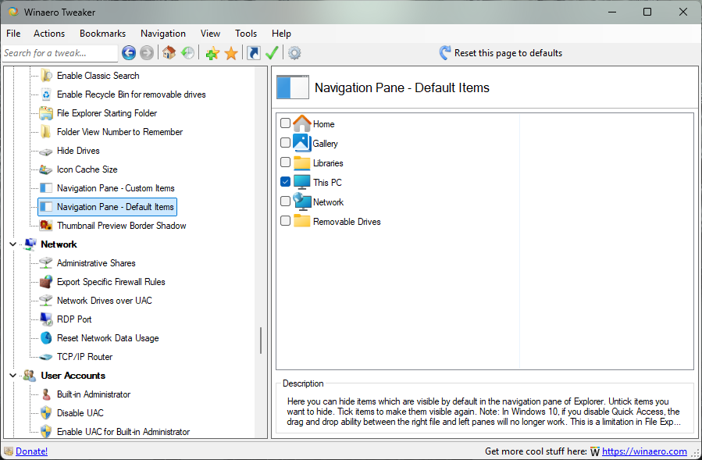Untick the This PC checkbox
The width and height of the screenshot is (702, 460).
click(x=285, y=181)
